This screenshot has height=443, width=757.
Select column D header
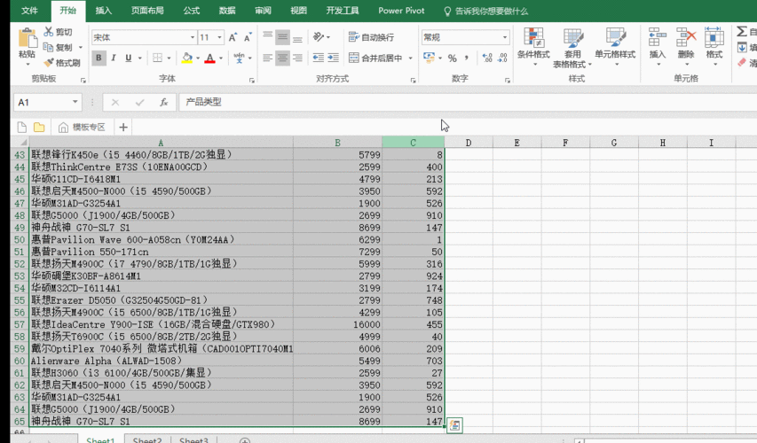469,143
